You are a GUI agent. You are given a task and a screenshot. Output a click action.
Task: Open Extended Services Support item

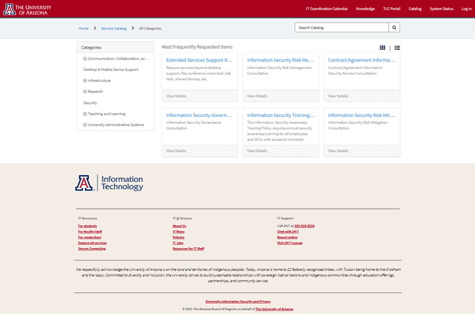[199, 60]
